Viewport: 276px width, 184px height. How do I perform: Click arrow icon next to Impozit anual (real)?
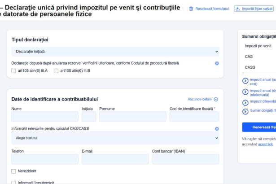pos(245,81)
